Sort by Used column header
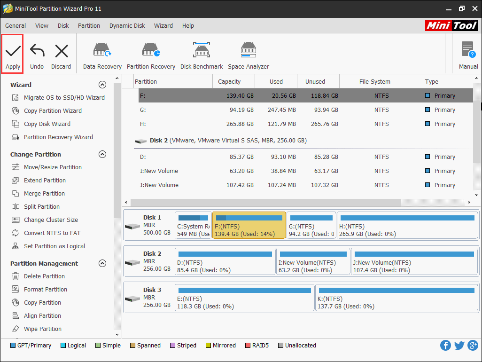The image size is (482, 362). [x=276, y=81]
